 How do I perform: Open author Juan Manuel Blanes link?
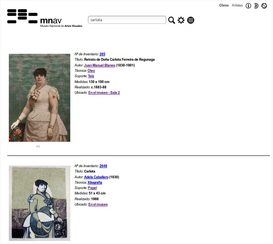pyautogui.click(x=99, y=65)
